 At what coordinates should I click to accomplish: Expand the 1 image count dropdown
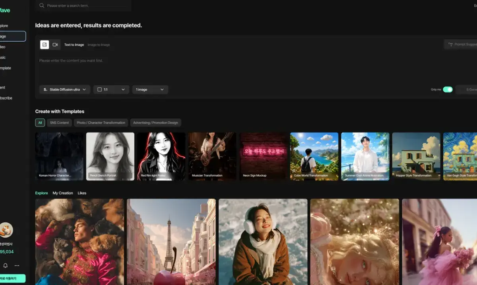(x=150, y=90)
